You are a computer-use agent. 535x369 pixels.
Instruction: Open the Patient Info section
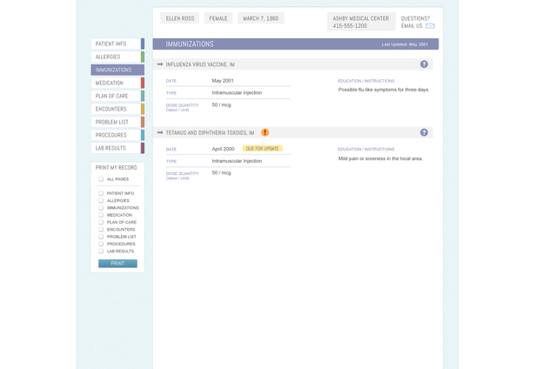tap(117, 44)
